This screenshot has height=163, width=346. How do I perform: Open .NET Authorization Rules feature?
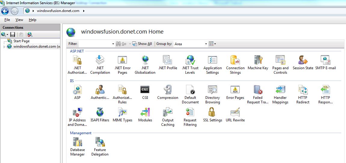pos(77,64)
